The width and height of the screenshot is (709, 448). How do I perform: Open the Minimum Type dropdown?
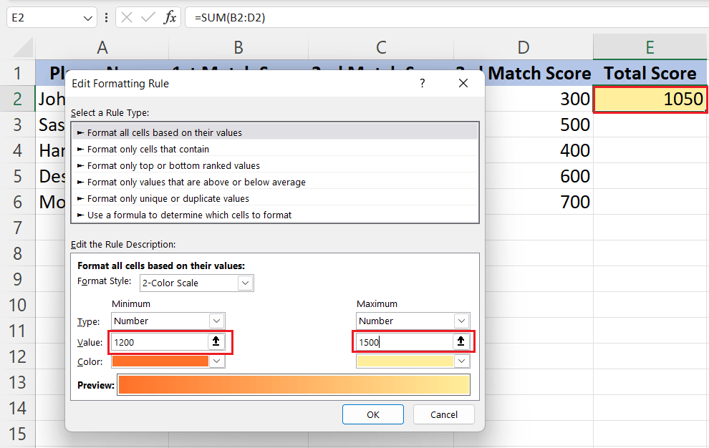(216, 321)
